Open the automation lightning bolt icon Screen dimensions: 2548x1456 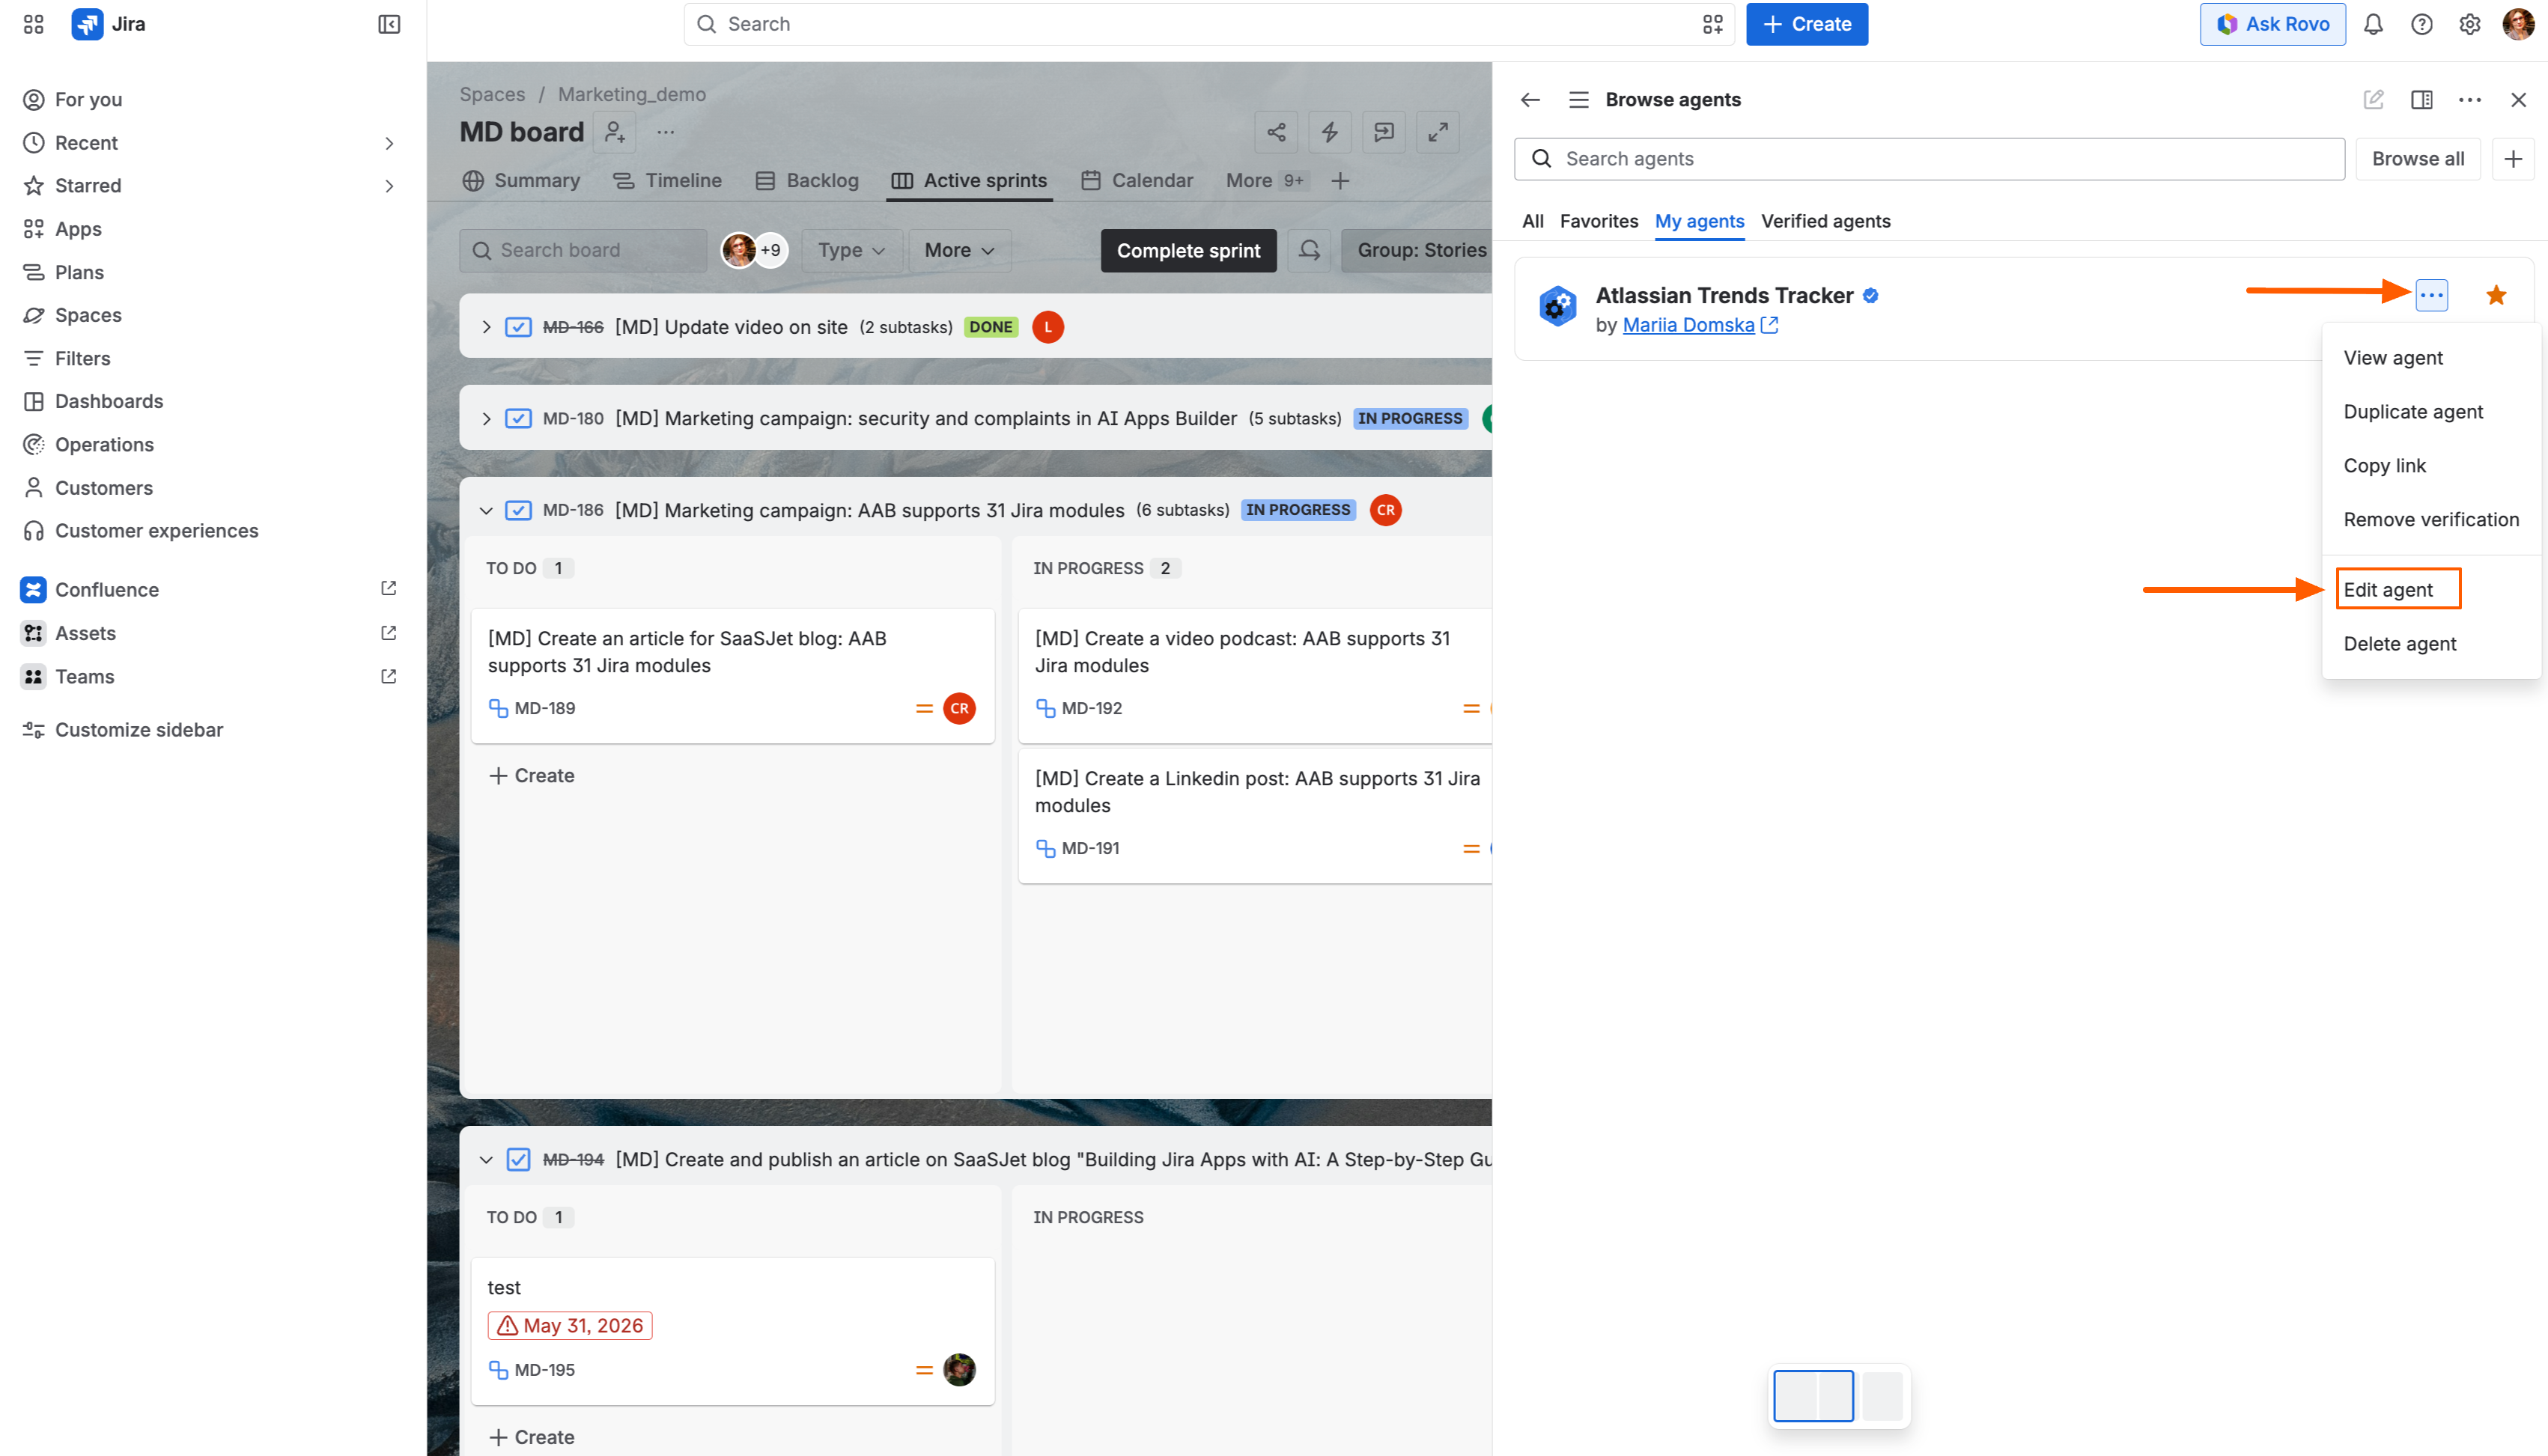[1330, 132]
